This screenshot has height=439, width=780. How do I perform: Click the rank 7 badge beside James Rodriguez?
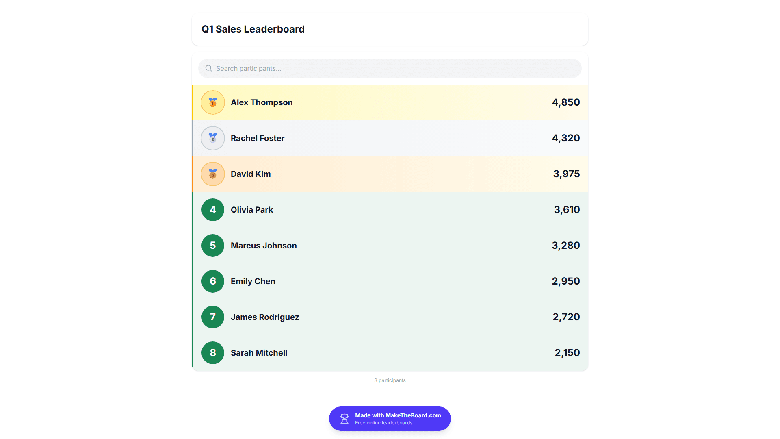pyautogui.click(x=213, y=317)
